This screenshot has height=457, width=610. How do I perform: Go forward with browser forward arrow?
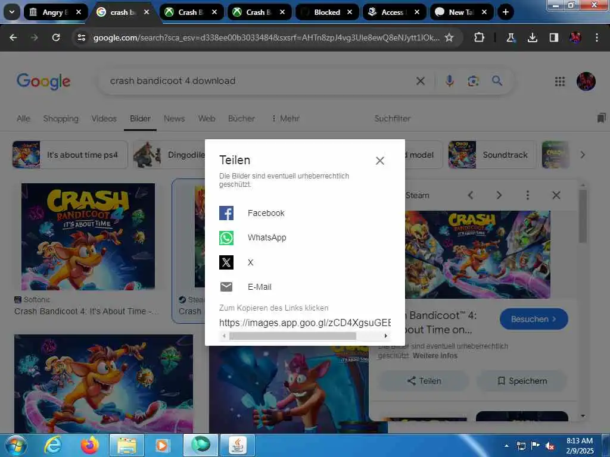click(x=35, y=37)
